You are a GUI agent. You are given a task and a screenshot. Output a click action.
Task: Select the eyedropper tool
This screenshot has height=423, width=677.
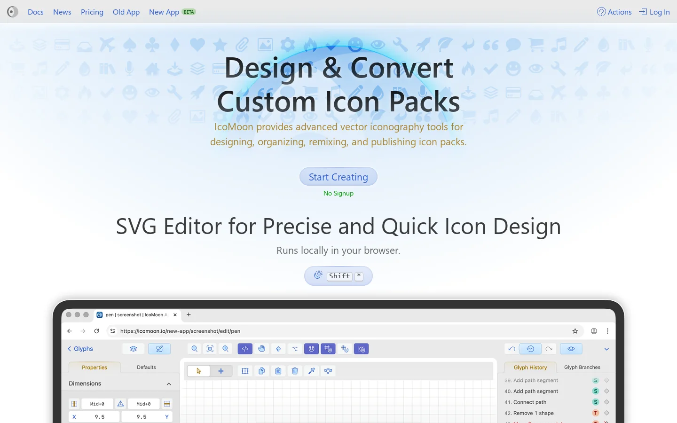pyautogui.click(x=312, y=371)
